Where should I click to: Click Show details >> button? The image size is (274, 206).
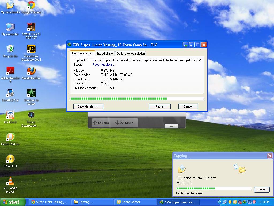coord(88,106)
